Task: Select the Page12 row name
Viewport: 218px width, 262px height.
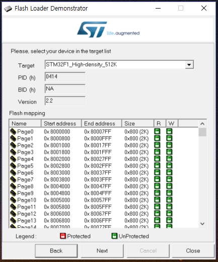Action: click(27, 214)
